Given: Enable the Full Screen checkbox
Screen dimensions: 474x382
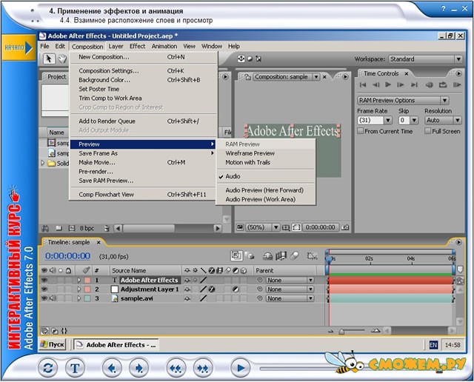Looking at the screenshot, I should click(428, 131).
